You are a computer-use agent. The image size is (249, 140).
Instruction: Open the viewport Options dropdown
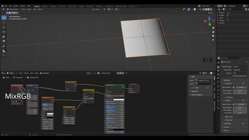211,13
